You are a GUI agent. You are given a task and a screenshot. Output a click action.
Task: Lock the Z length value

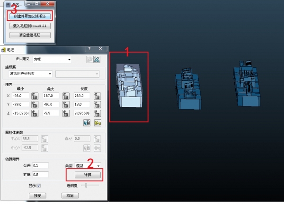97,114
